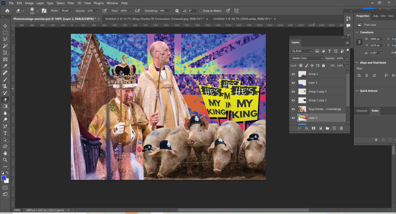Collapse the Align and Distribute section
Viewport: 396px width, 214px height.
(x=357, y=62)
